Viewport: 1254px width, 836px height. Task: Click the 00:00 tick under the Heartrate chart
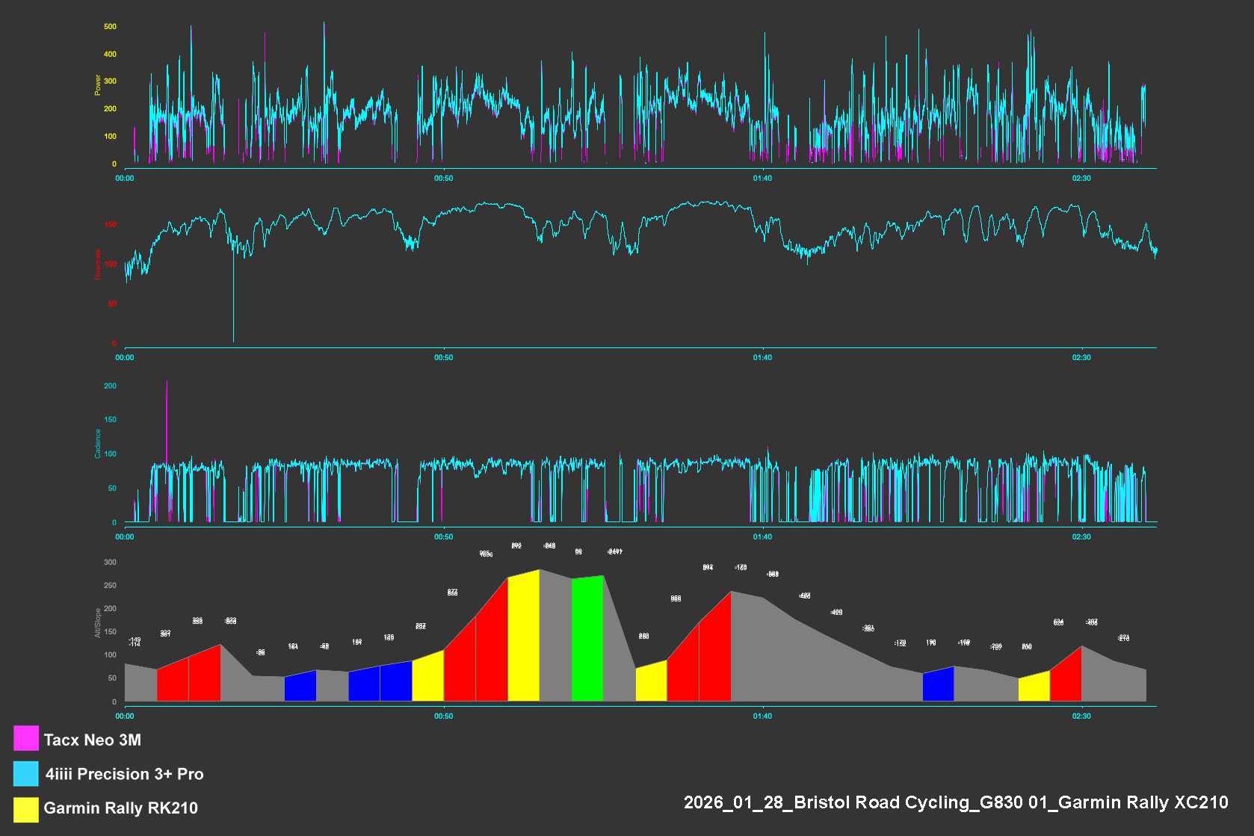pos(125,358)
